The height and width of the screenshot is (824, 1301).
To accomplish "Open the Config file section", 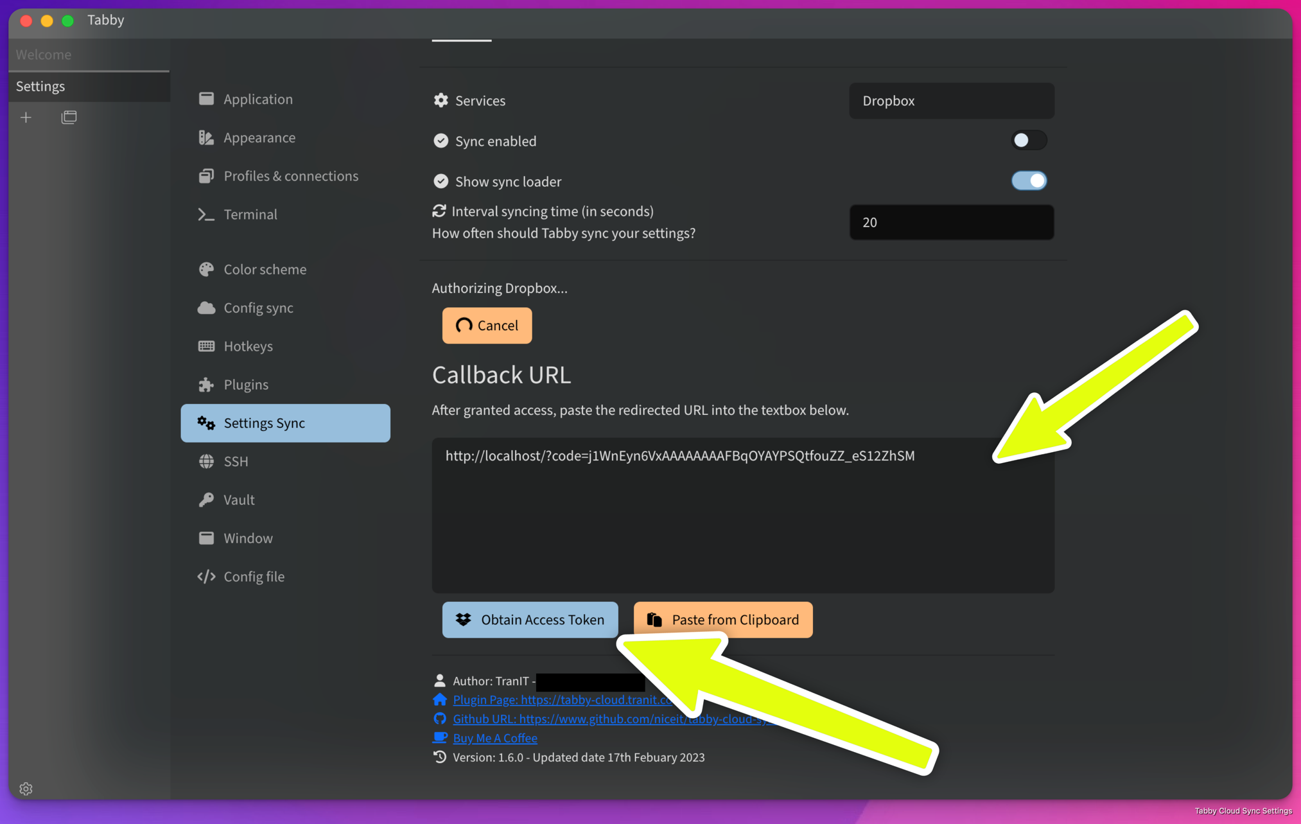I will coord(285,577).
